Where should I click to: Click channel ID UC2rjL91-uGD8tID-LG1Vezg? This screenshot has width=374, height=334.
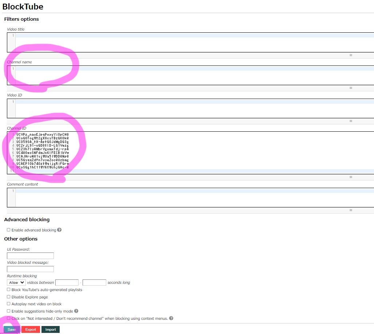click(43, 146)
